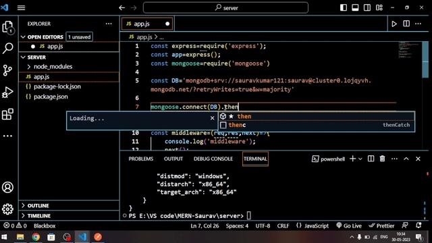Toggle the primary side bar layout
This screenshot has width=432, height=243.
point(344,7)
